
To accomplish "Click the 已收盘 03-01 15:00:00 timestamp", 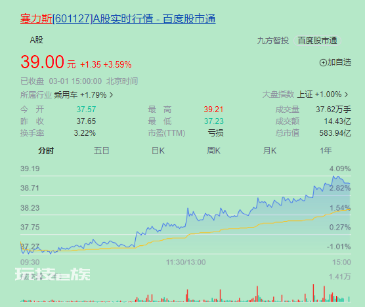I will 79,81.
